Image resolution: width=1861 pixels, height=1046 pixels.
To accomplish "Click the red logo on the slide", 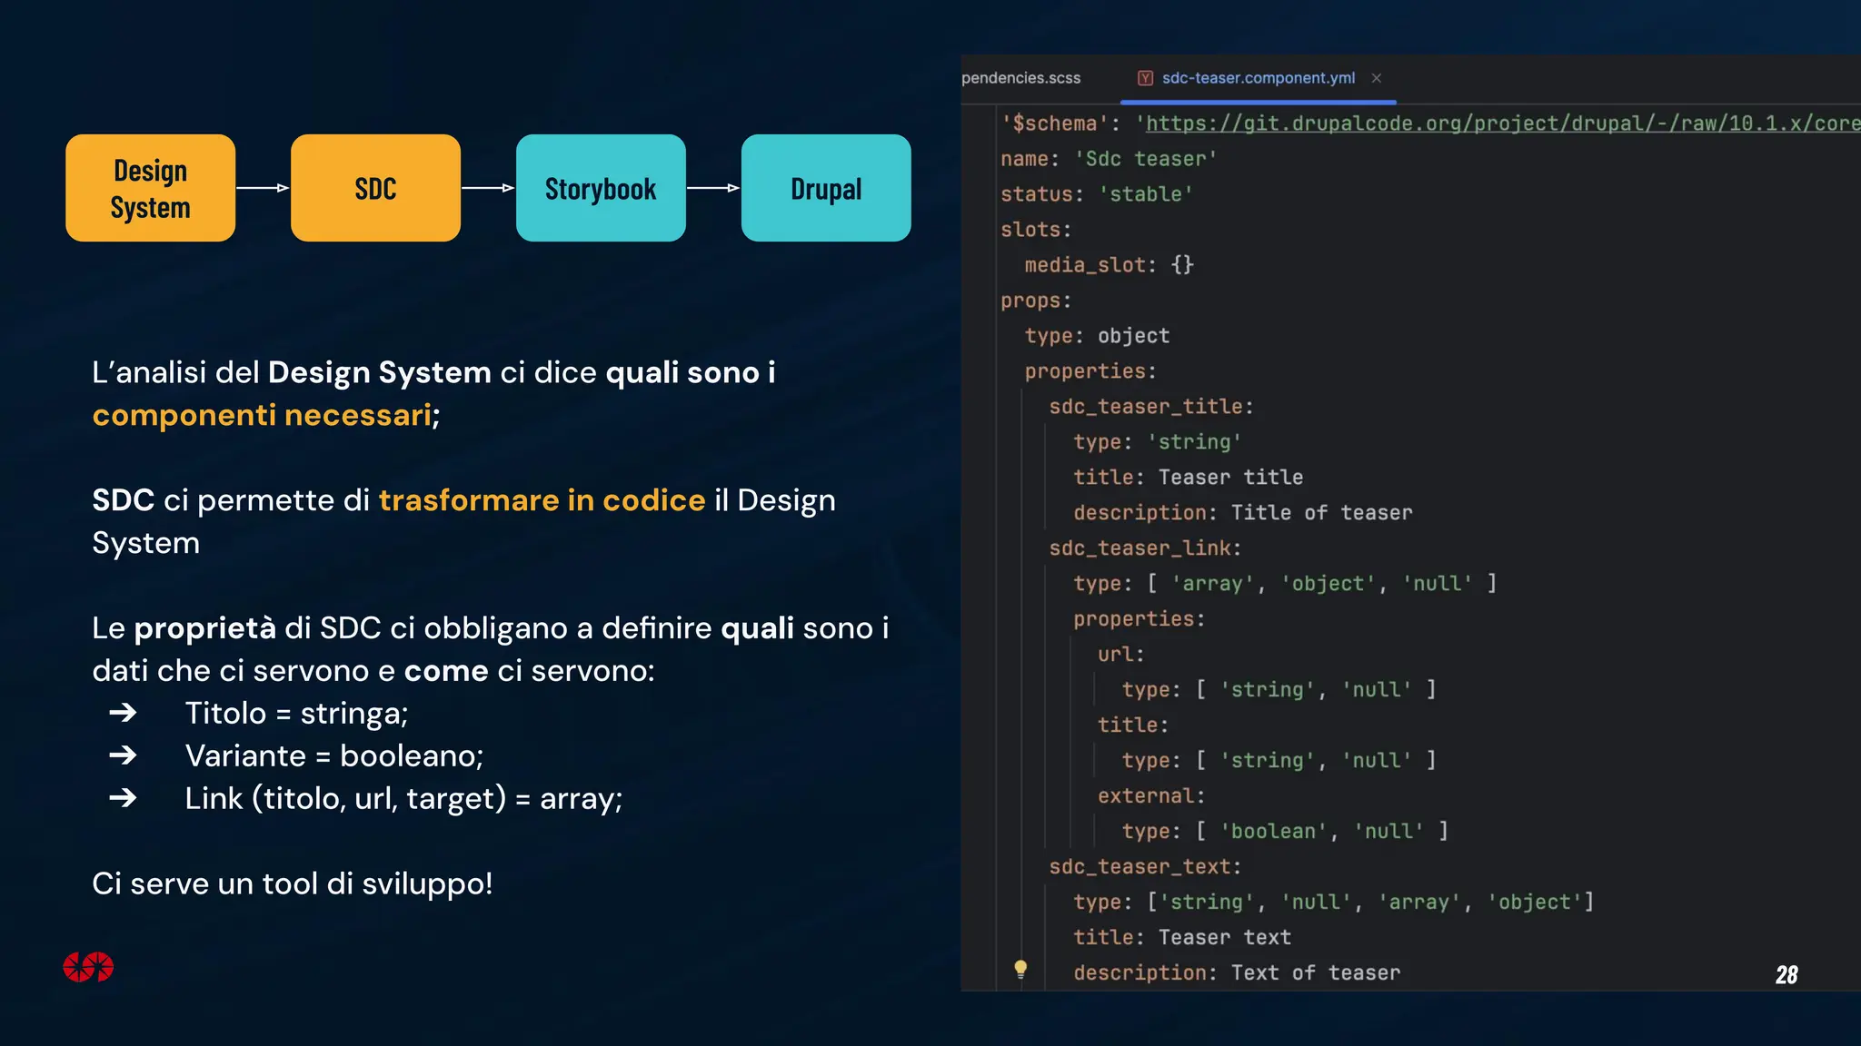I will tap(88, 967).
